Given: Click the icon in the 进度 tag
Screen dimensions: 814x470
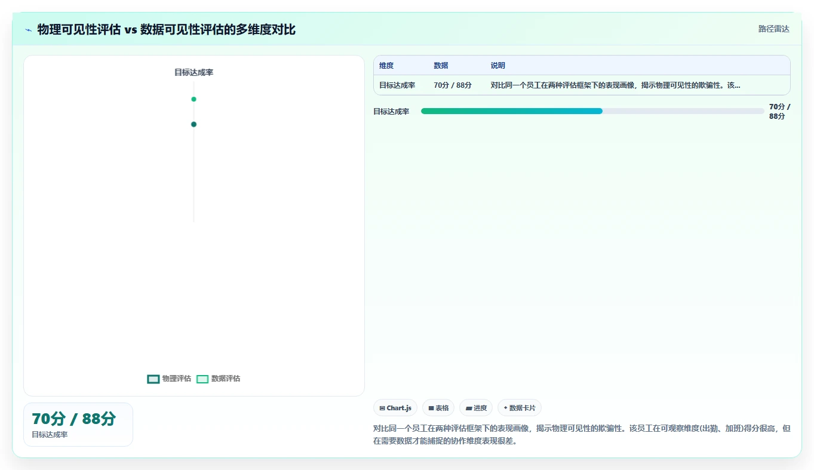Looking at the screenshot, I should pos(469,408).
